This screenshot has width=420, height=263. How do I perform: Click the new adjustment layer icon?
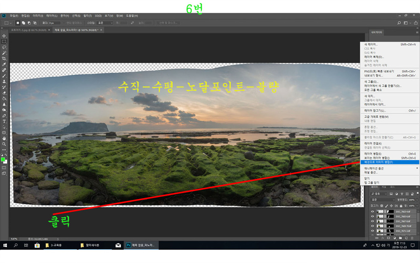tap(394, 238)
